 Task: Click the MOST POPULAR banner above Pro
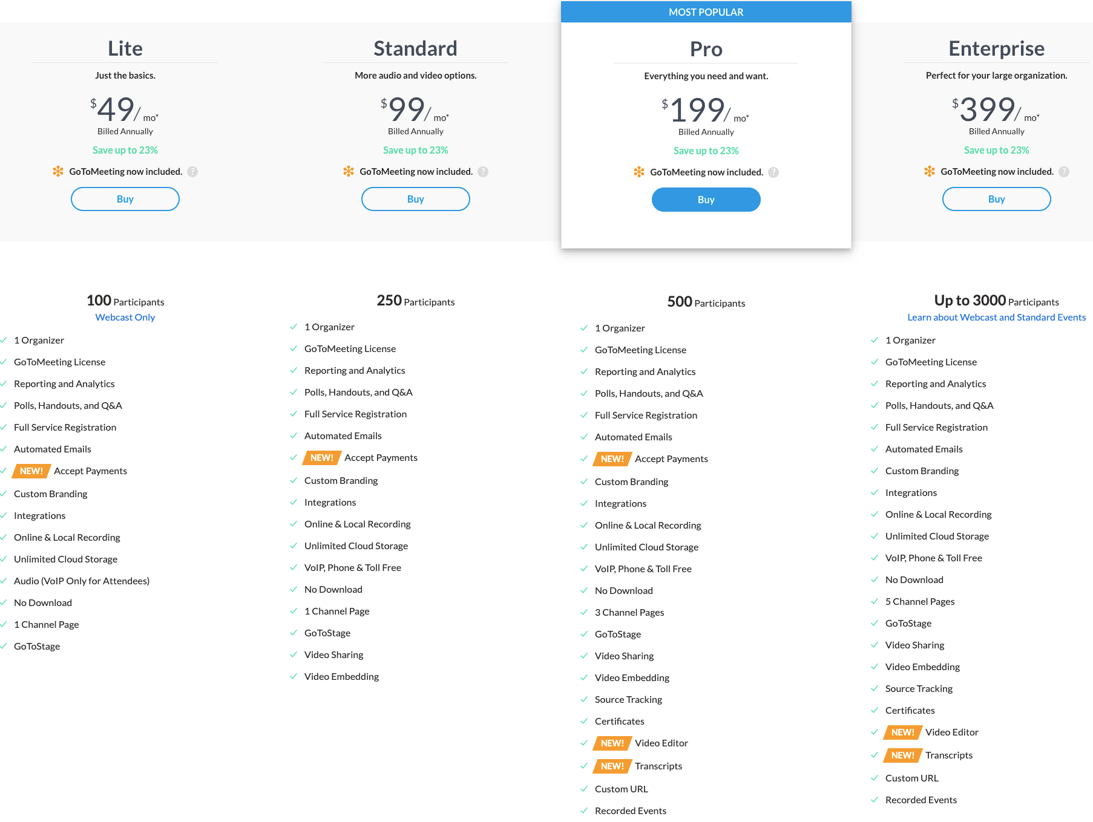(706, 12)
